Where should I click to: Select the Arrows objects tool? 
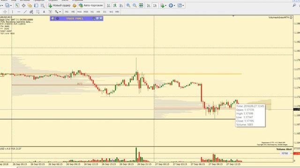tap(57, 12)
